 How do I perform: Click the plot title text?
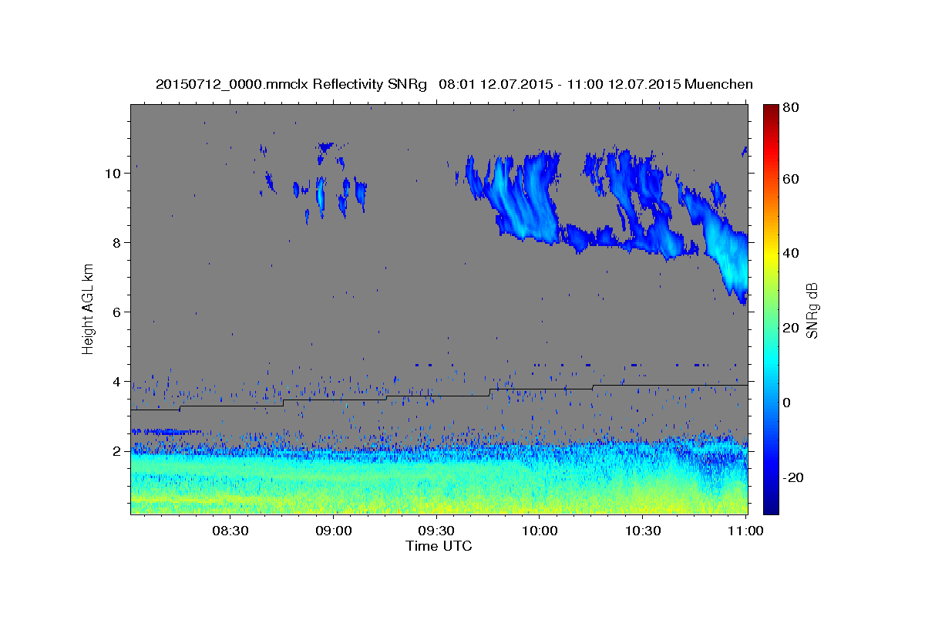[x=454, y=85]
